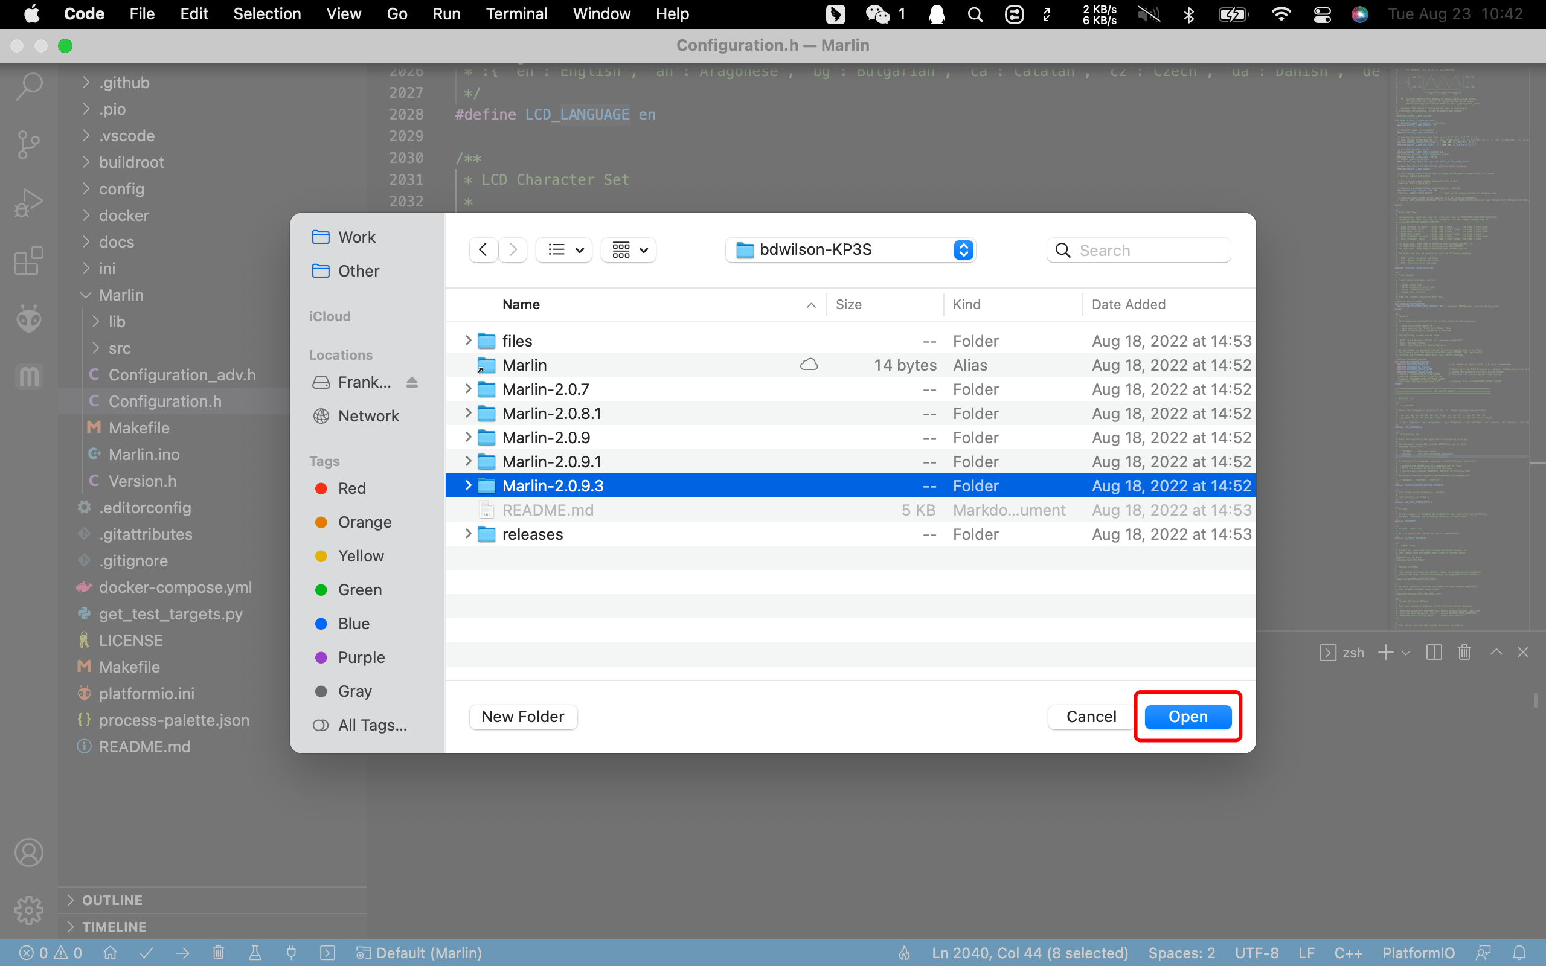Expand the buildroot folder in explorer

point(86,162)
